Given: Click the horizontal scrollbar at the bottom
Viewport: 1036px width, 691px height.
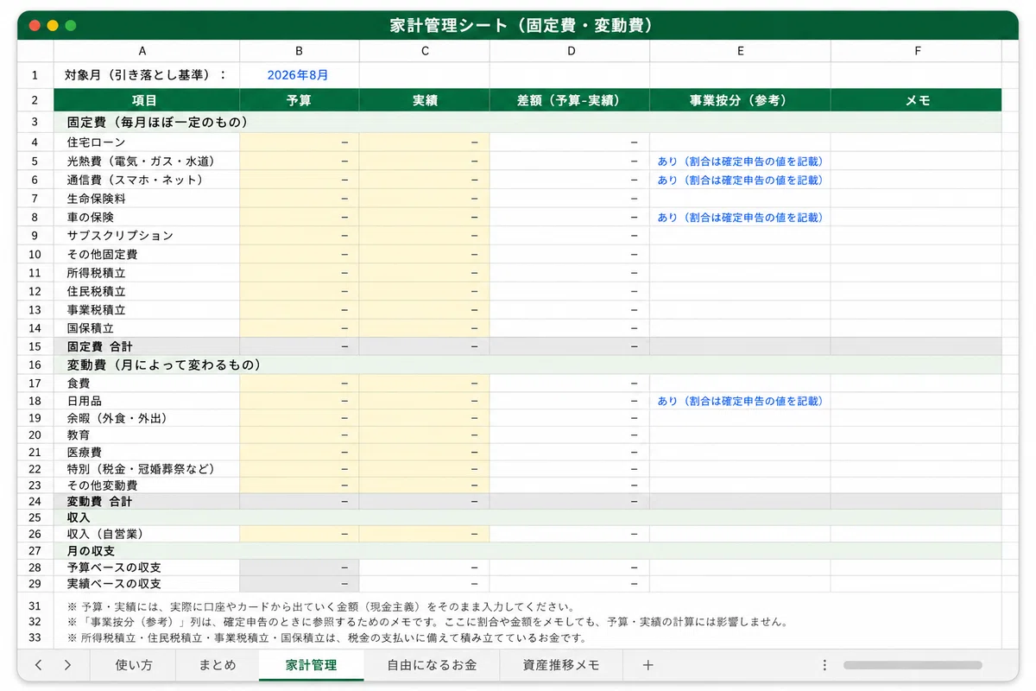Looking at the screenshot, I should point(913,665).
